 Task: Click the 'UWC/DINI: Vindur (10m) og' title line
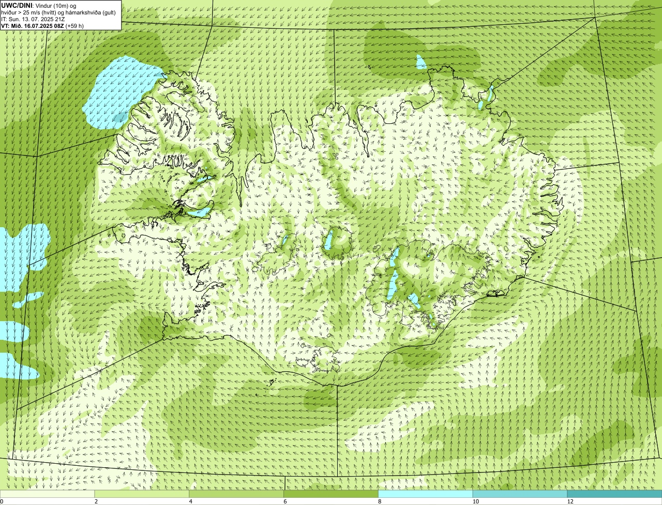39,5
